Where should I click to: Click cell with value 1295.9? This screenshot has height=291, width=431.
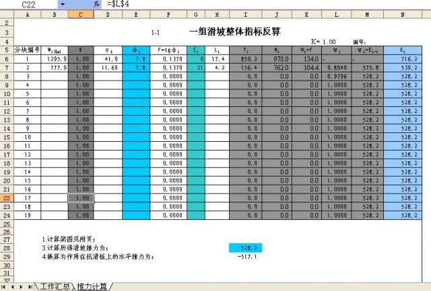[x=54, y=59]
